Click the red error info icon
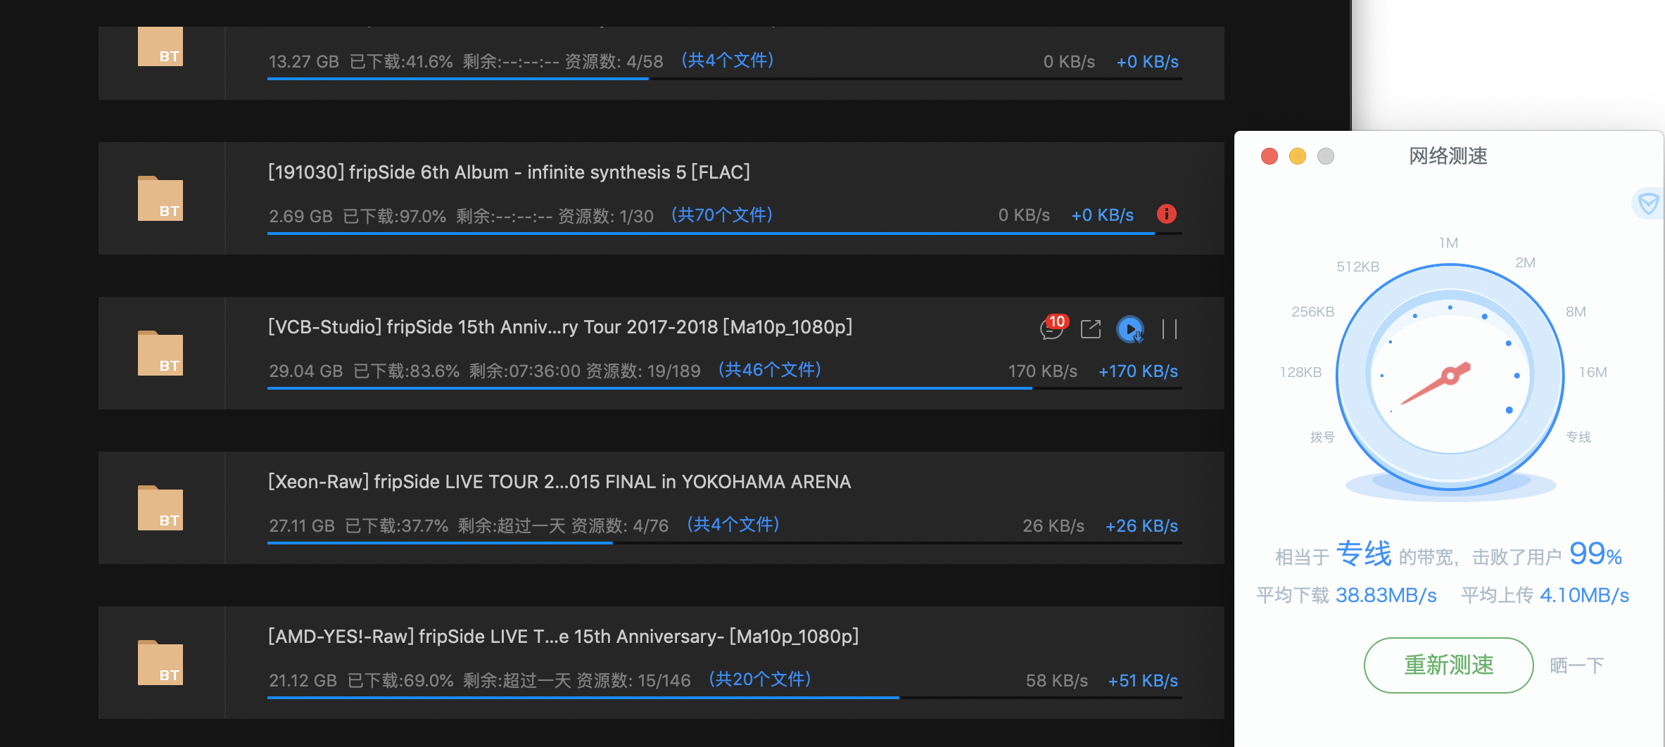This screenshot has height=747, width=1665. point(1166,214)
